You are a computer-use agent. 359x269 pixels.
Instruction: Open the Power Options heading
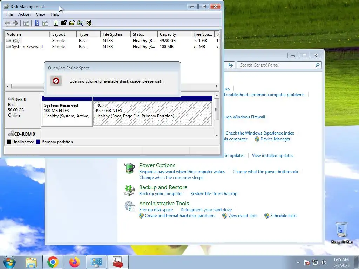click(157, 165)
